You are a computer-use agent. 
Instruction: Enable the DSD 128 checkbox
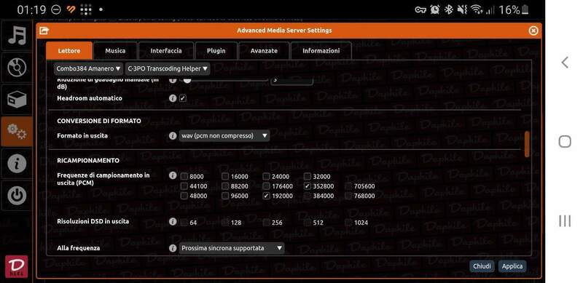[x=225, y=223]
